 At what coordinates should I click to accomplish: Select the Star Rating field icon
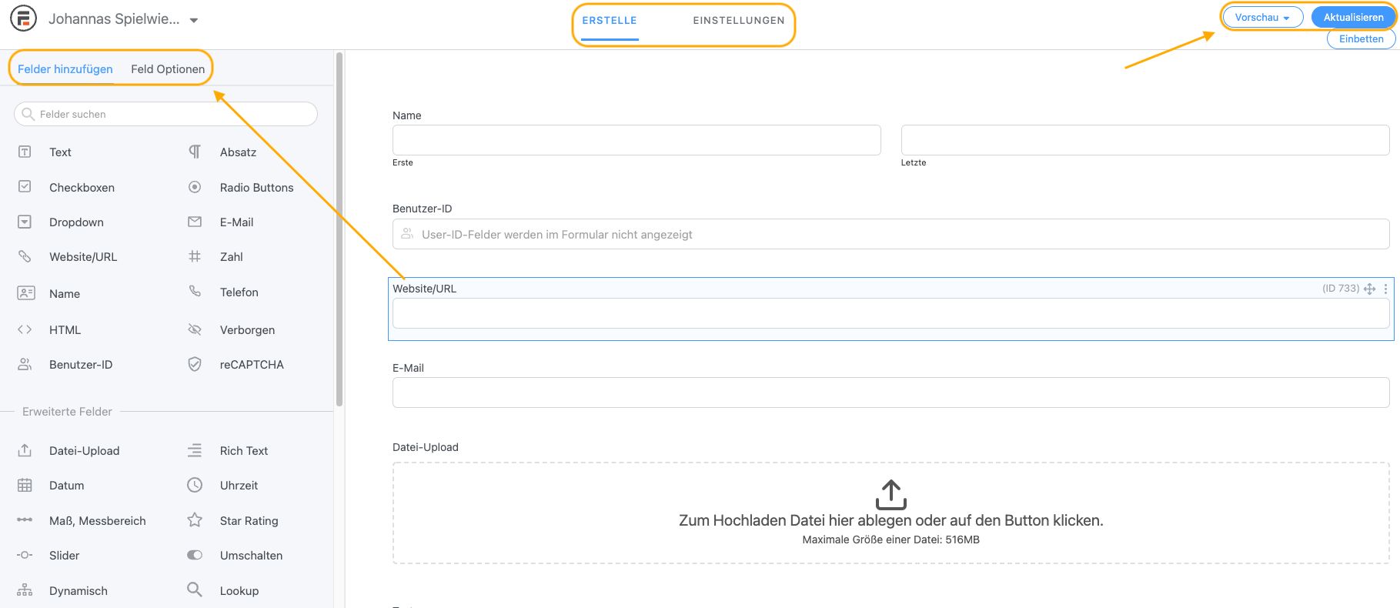coord(195,521)
